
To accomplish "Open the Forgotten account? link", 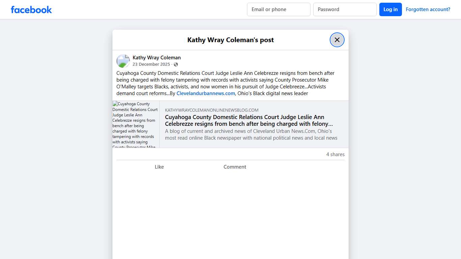I will point(428,9).
